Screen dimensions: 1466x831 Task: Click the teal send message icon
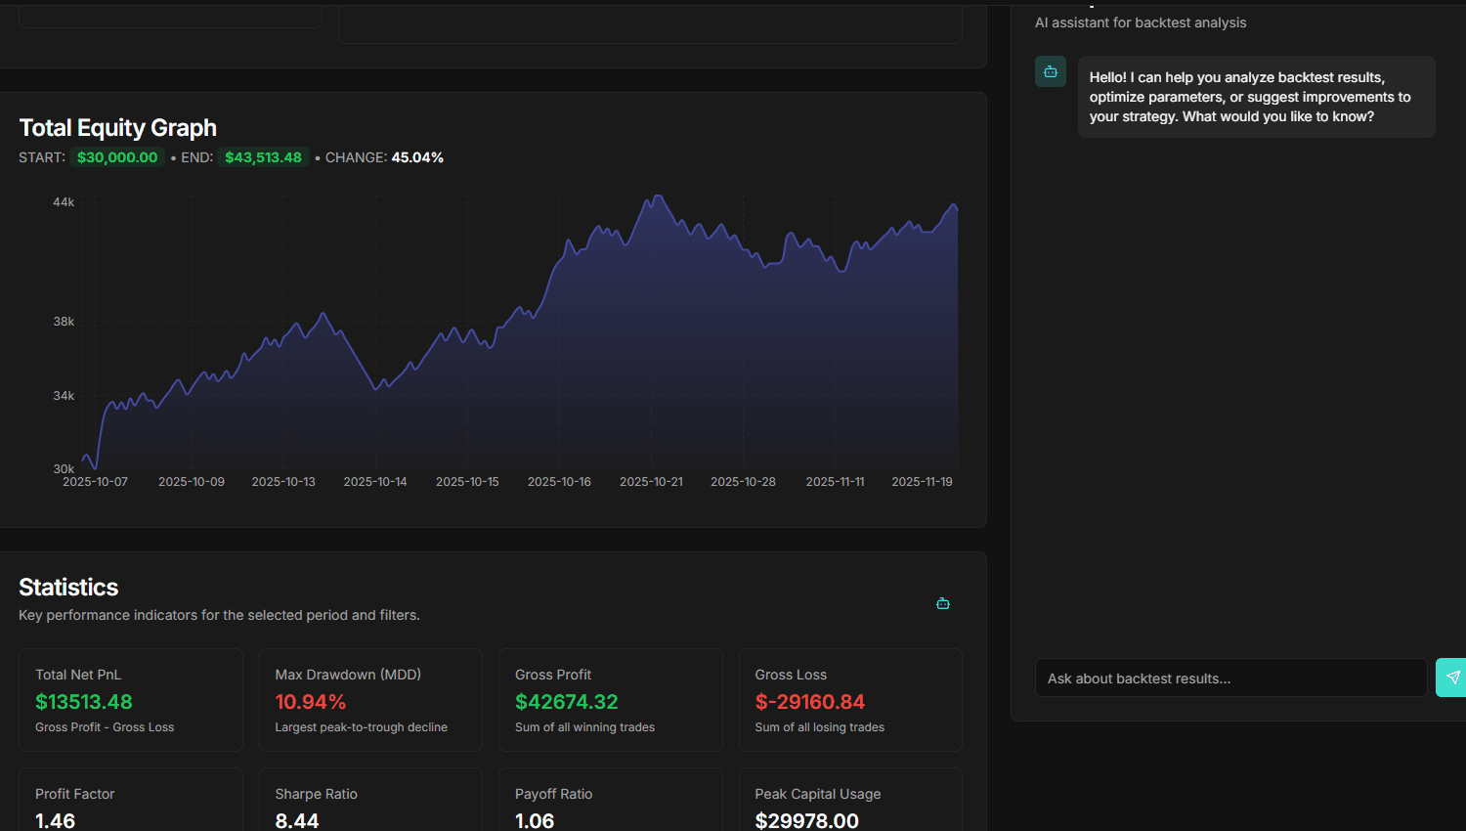[x=1450, y=677]
